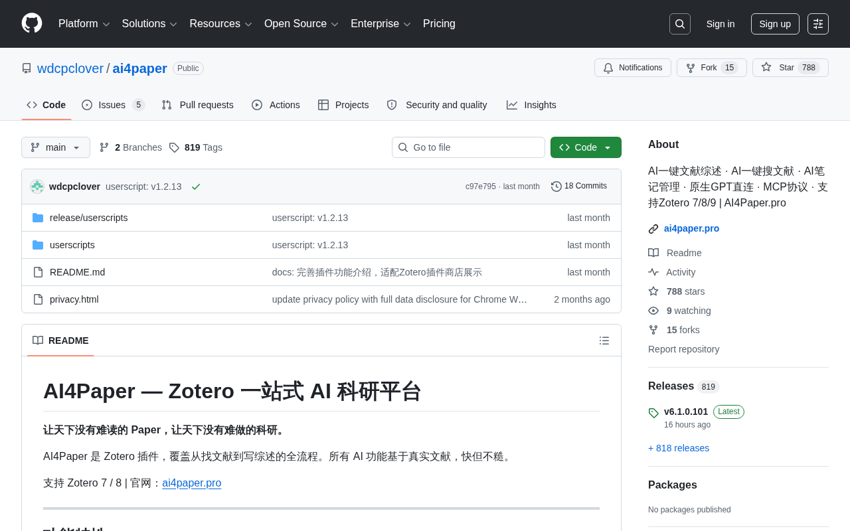Visit ai4paper.pro in About section
Image resolution: width=850 pixels, height=531 pixels.
pos(691,228)
